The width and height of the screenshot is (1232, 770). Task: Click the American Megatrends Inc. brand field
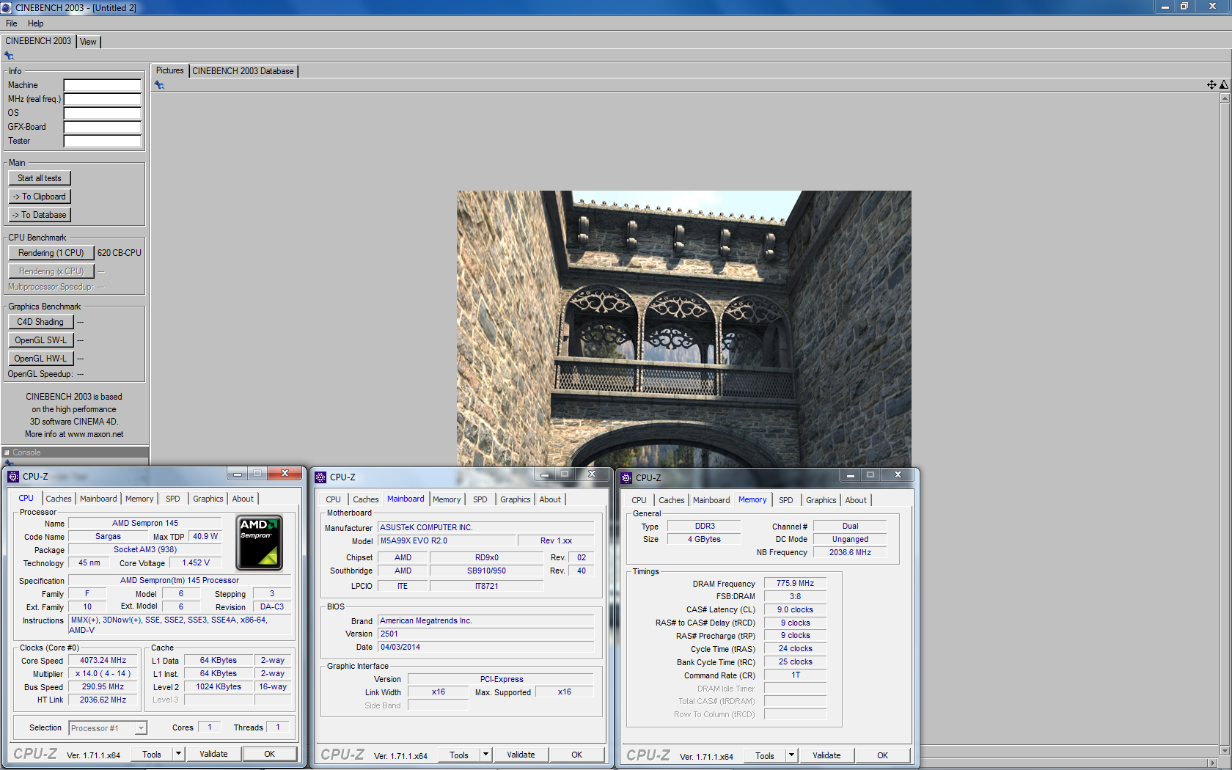pyautogui.click(x=485, y=621)
